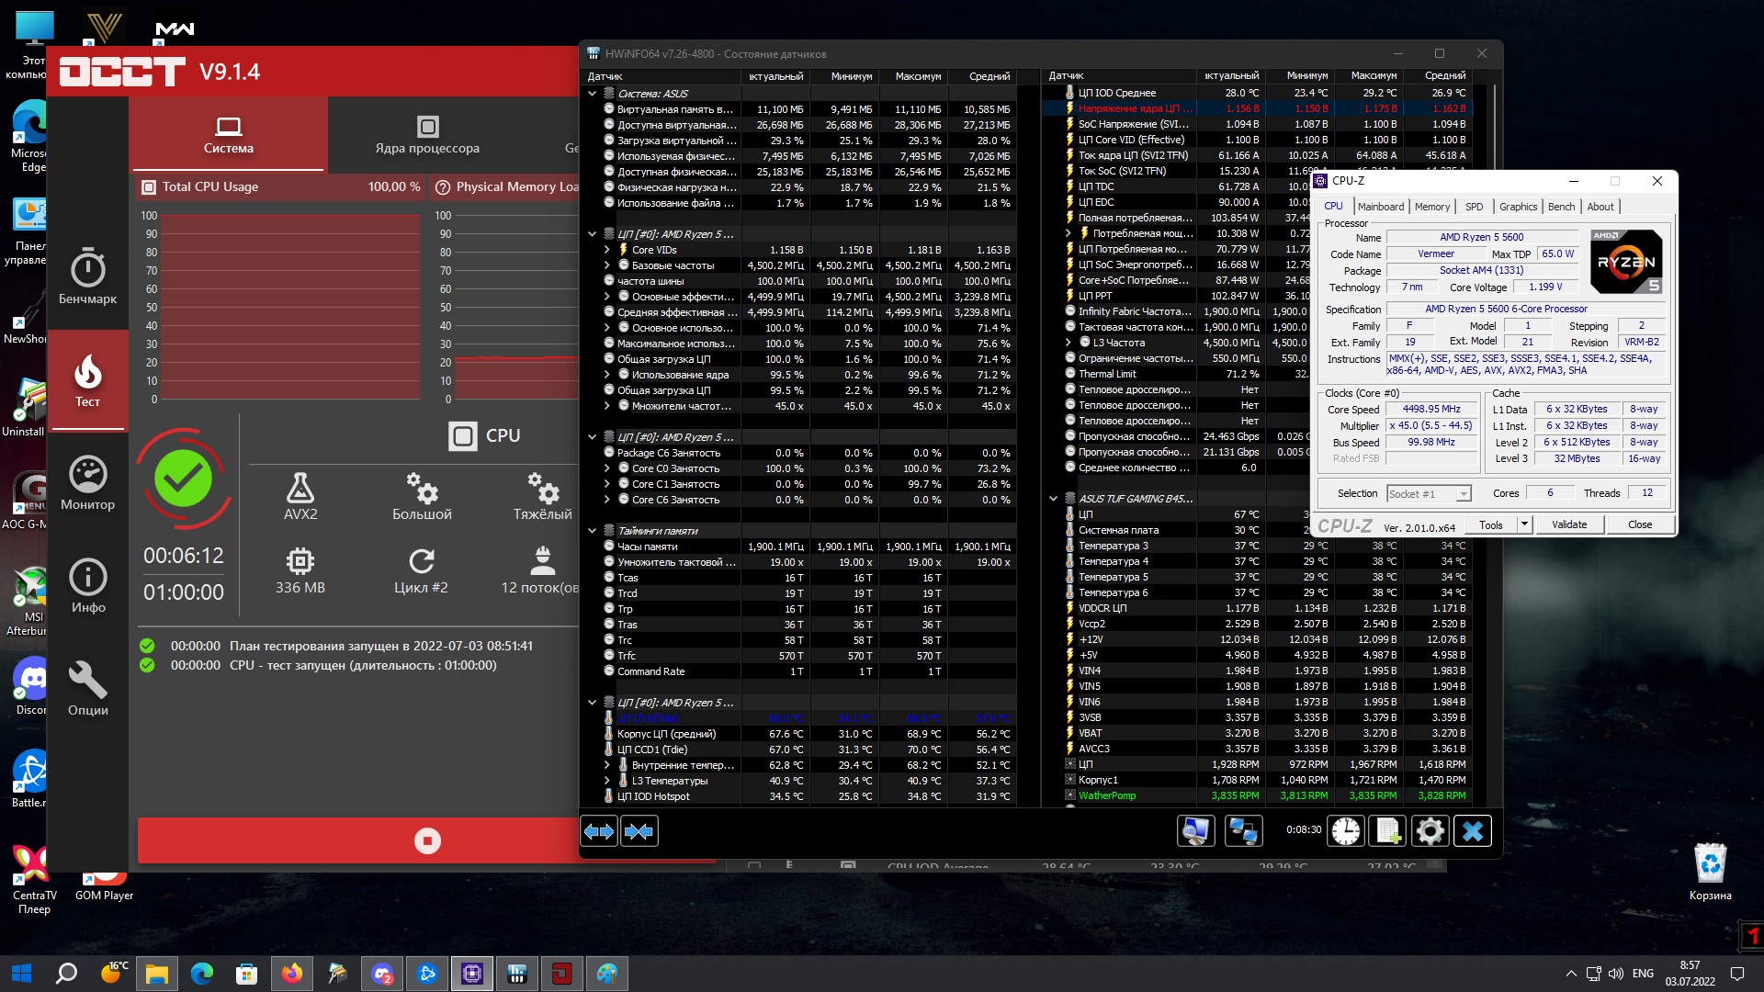
Task: Click HWiNFO reset clock icon
Action: pyautogui.click(x=1346, y=831)
